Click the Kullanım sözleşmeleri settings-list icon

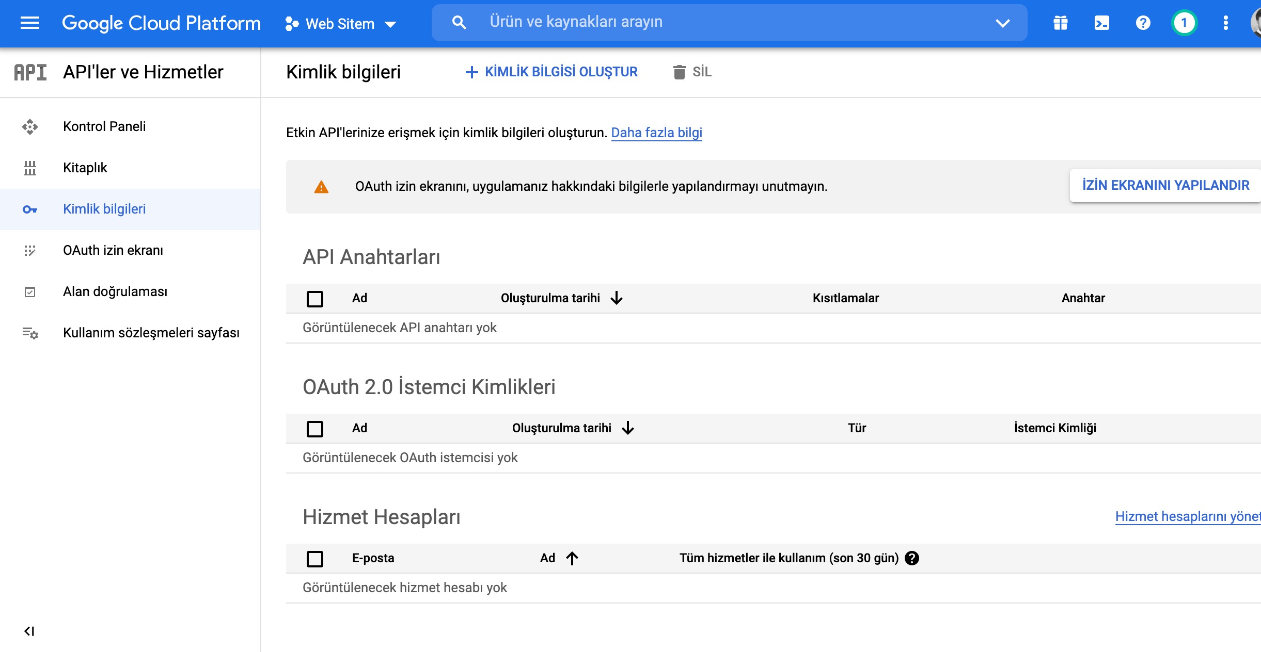[x=30, y=333]
